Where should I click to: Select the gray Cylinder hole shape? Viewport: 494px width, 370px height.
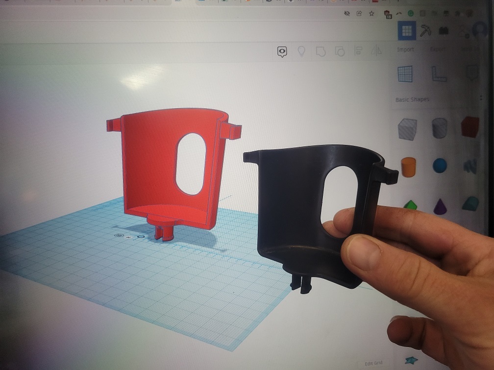coord(439,128)
